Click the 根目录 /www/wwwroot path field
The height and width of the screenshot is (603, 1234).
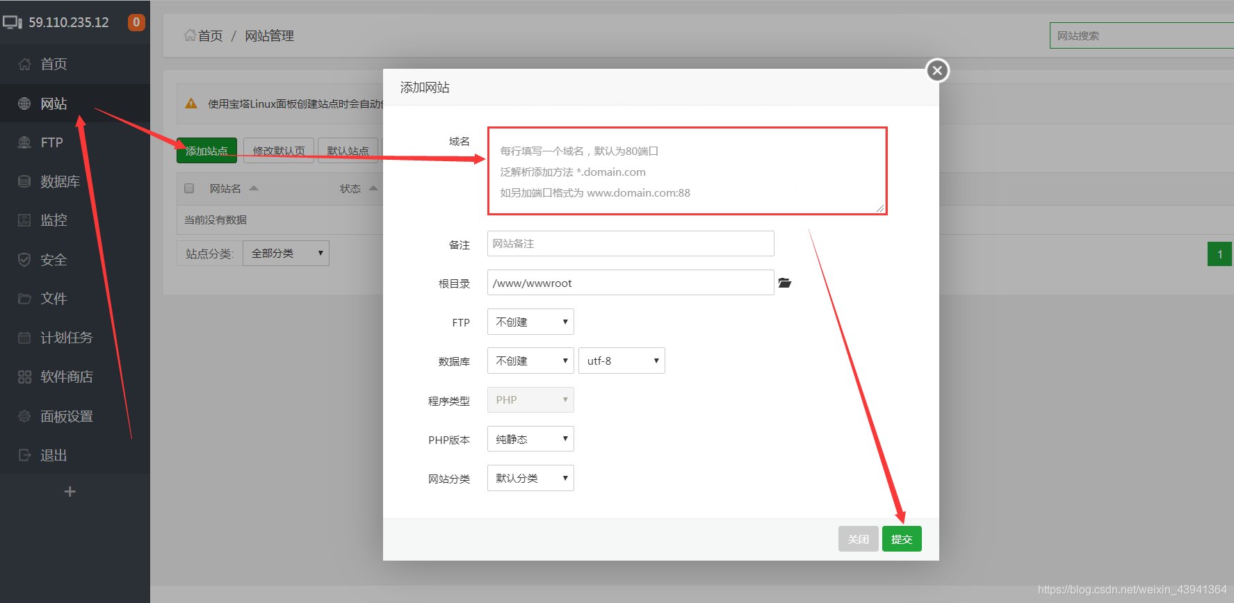click(x=631, y=283)
